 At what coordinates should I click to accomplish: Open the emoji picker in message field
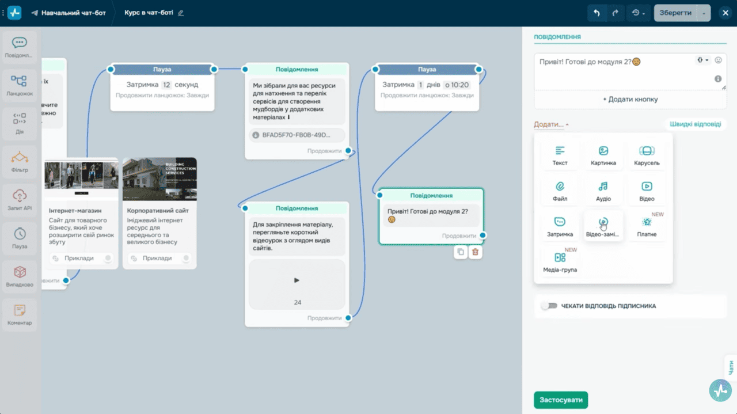point(718,60)
